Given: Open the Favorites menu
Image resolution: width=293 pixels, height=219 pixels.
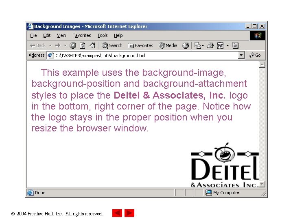Looking at the screenshot, I should (82, 35).
